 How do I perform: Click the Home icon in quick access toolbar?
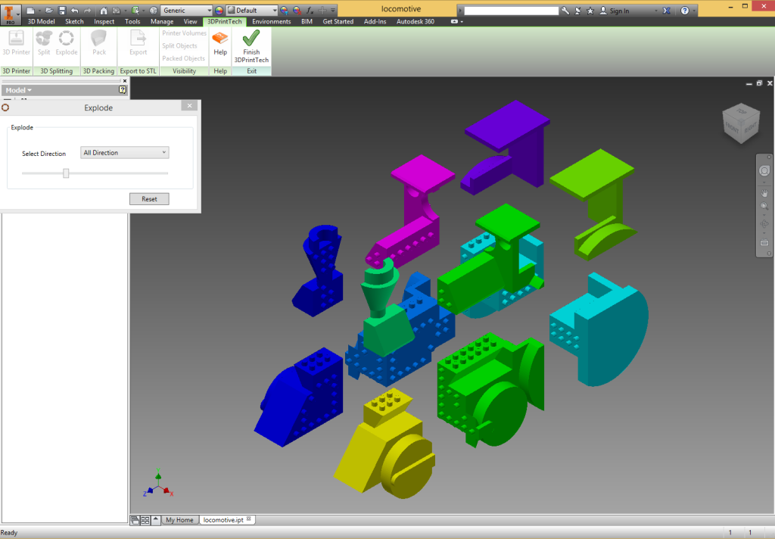coord(104,11)
